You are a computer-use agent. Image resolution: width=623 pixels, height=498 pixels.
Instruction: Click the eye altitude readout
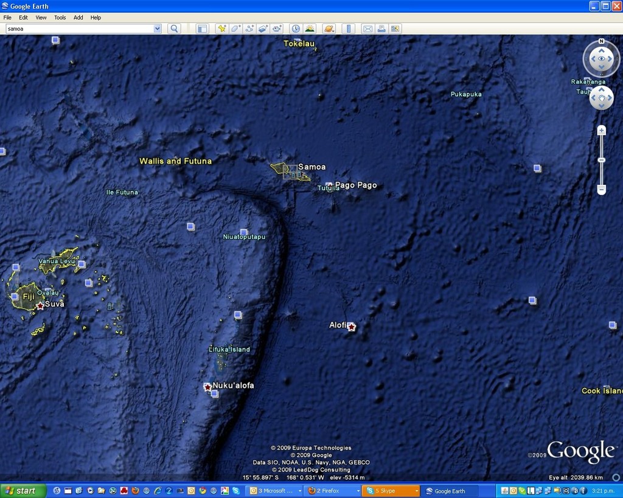pos(576,477)
